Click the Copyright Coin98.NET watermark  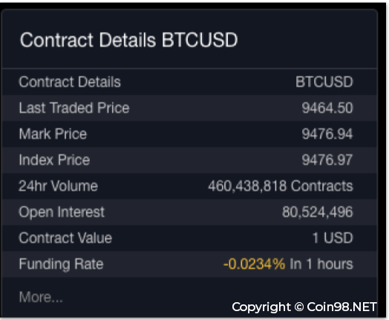click(304, 307)
